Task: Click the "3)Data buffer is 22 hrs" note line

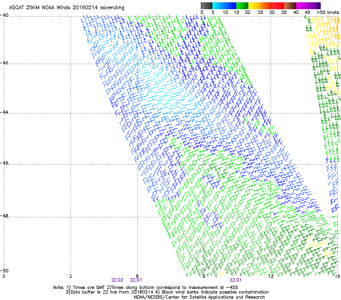Action: pyautogui.click(x=167, y=292)
